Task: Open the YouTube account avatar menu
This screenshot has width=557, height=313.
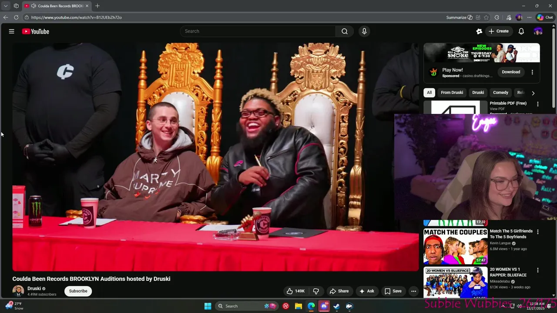Action: [538, 31]
